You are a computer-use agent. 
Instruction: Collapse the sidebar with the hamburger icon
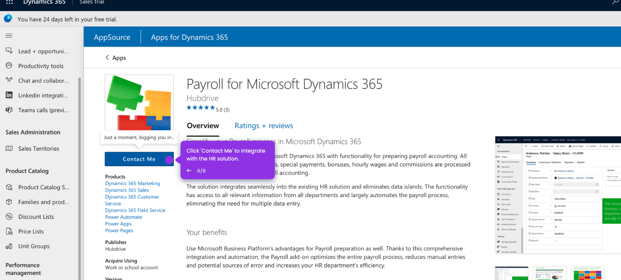9,35
